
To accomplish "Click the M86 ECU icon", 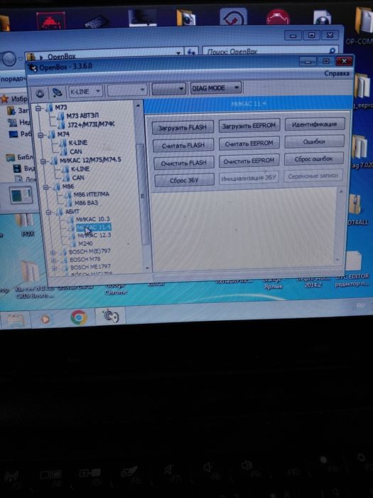I will (57, 186).
